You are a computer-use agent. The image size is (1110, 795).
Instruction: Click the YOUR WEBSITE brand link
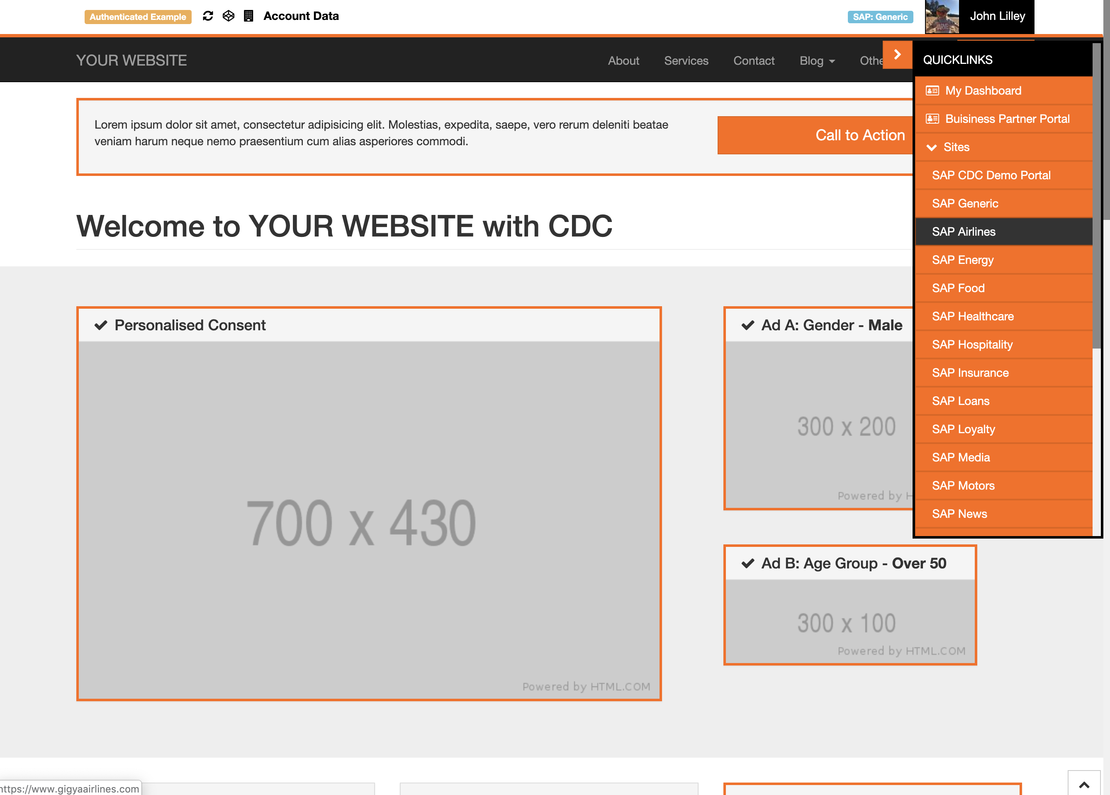point(131,60)
